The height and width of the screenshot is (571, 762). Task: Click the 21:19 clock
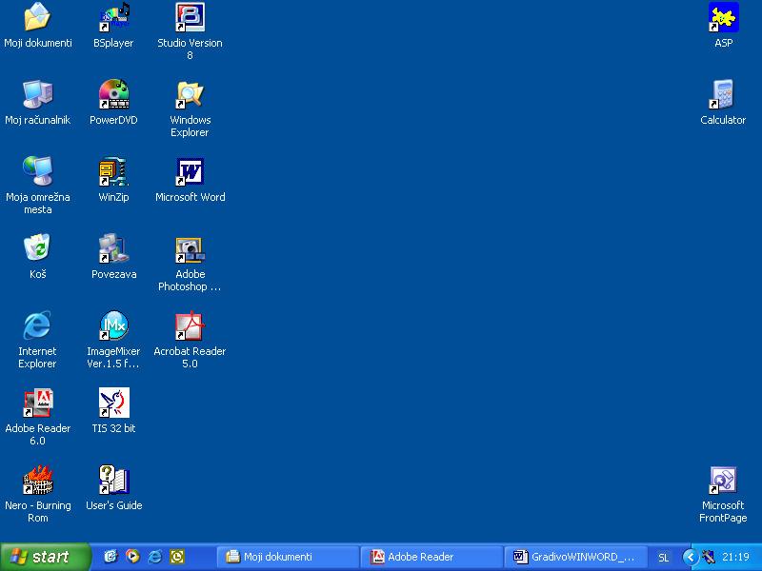735,557
